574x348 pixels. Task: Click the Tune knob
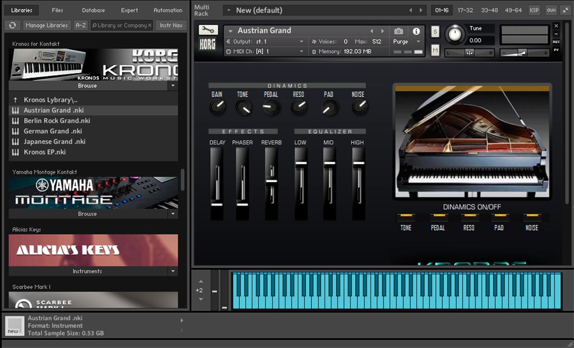454,34
